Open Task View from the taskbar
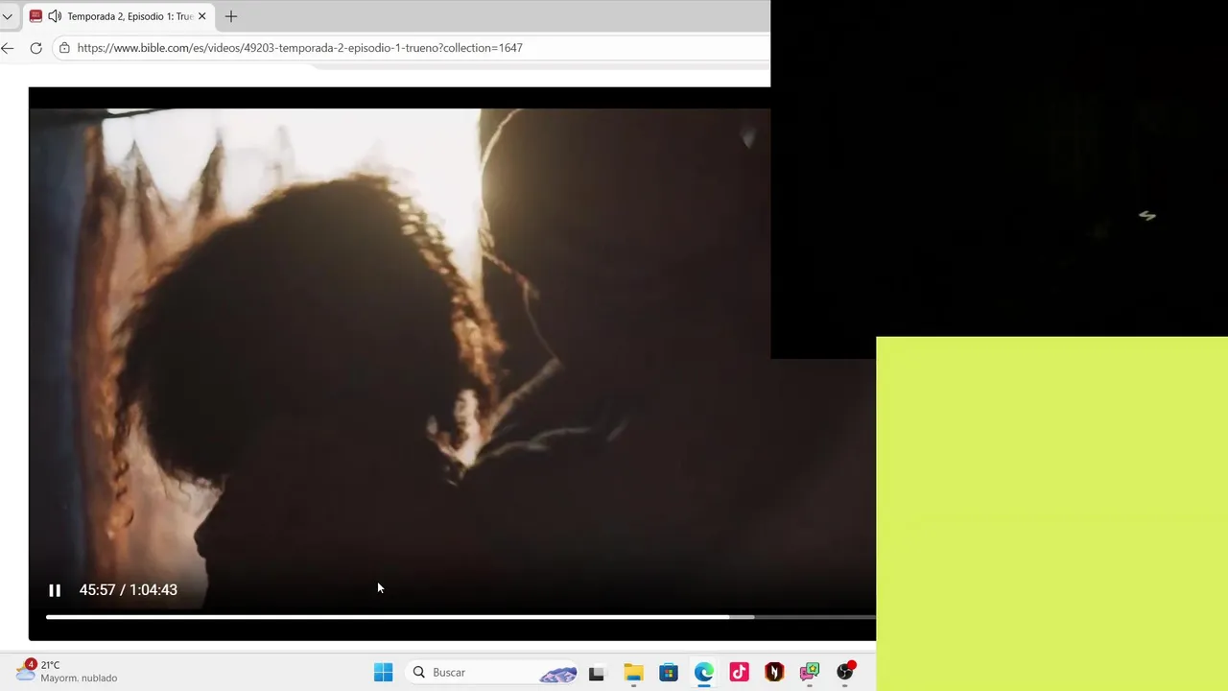This screenshot has width=1228, height=691. click(x=597, y=673)
